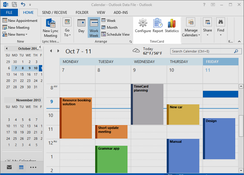
Task: Click the Search Calendar field
Action: click(x=206, y=51)
